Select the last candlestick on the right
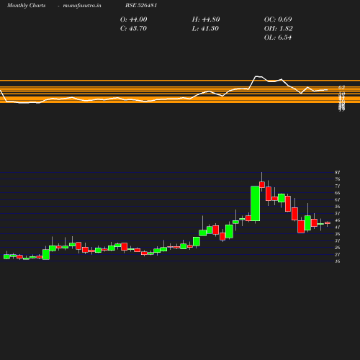 328,223
